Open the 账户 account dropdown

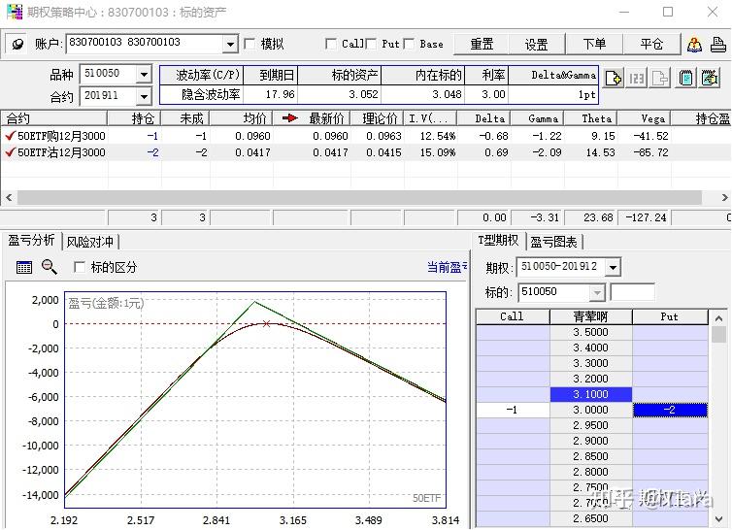[230, 45]
